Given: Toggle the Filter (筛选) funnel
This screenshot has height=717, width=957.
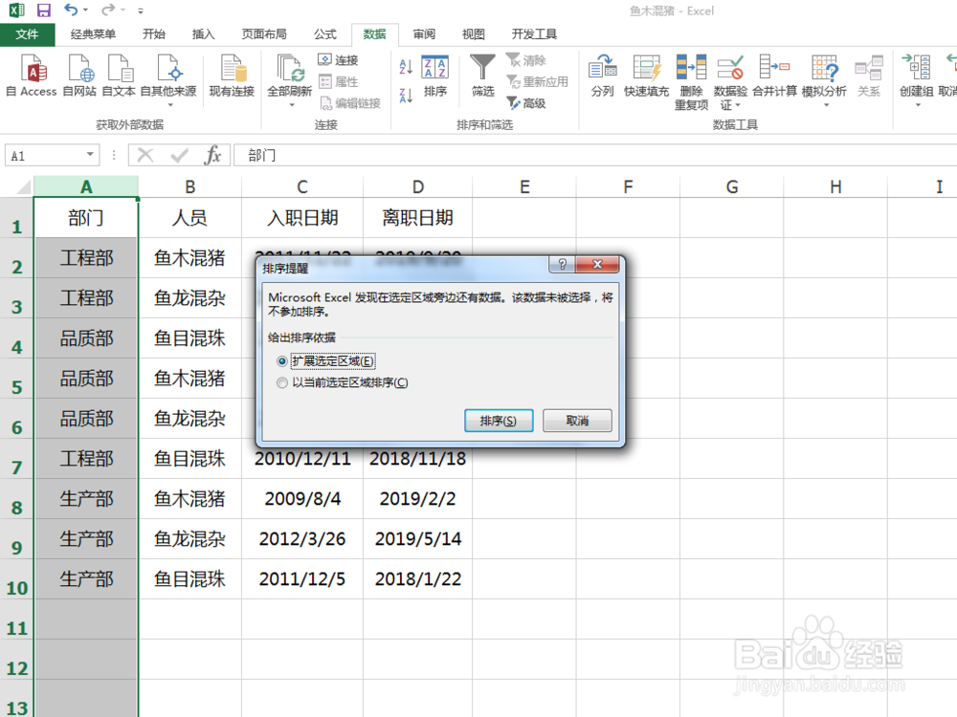Looking at the screenshot, I should (482, 76).
